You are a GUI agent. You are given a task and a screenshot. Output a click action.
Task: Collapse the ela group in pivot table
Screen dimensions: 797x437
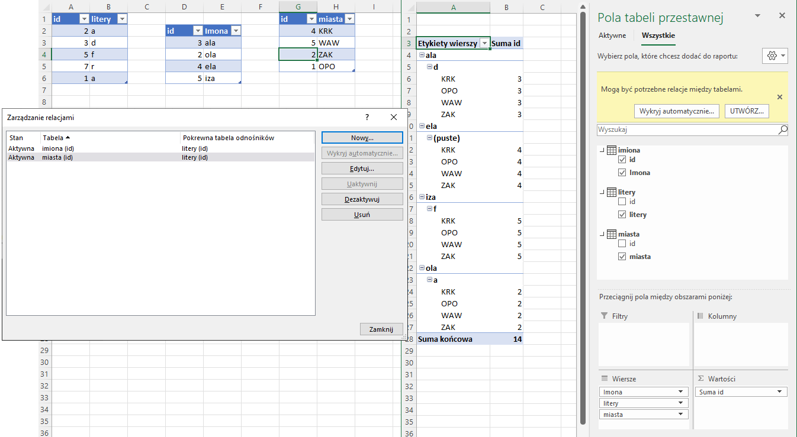coord(422,126)
